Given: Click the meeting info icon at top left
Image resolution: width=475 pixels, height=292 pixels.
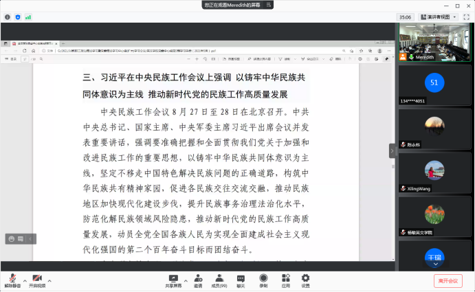Looking at the screenshot, I should tap(6, 16).
